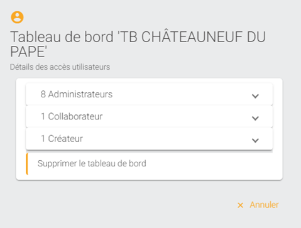Click the 'Tableau de bord' dialog title

[138, 44]
